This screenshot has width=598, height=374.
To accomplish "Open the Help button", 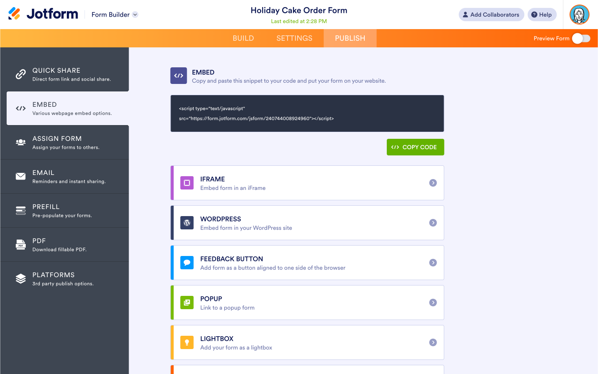I will [542, 15].
